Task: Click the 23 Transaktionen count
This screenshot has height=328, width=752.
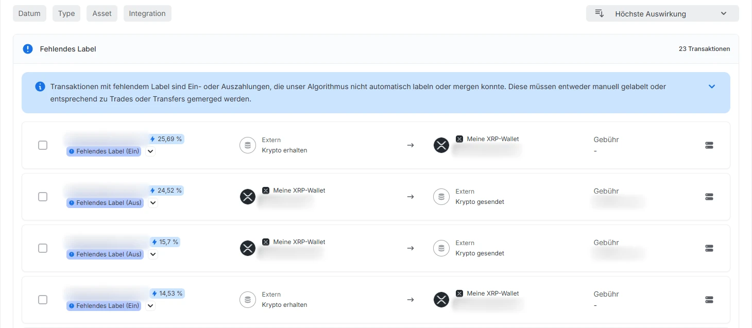Action: (704, 49)
